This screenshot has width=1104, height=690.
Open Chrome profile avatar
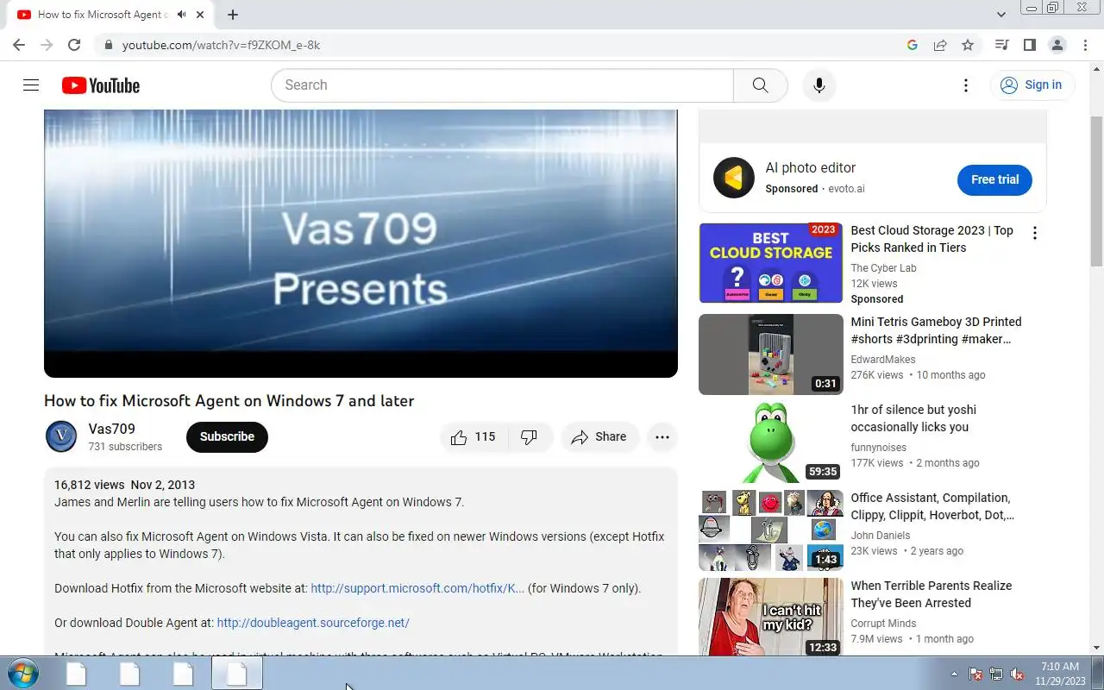coord(1057,45)
